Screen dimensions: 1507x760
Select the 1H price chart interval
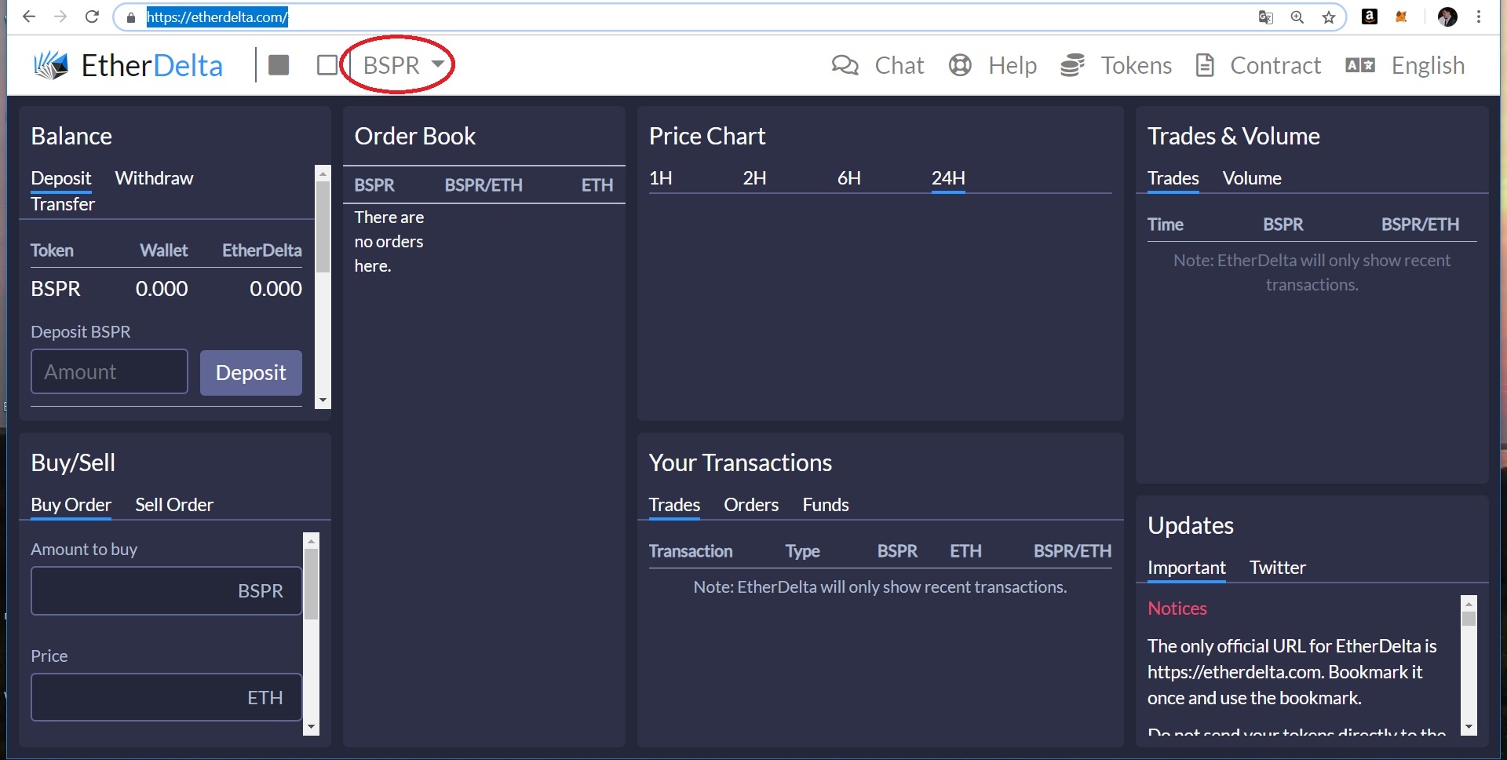point(661,178)
